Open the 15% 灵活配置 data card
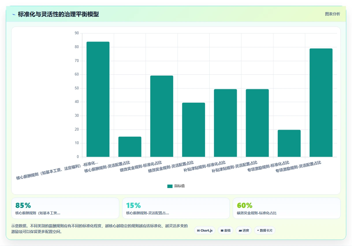 pos(176,208)
